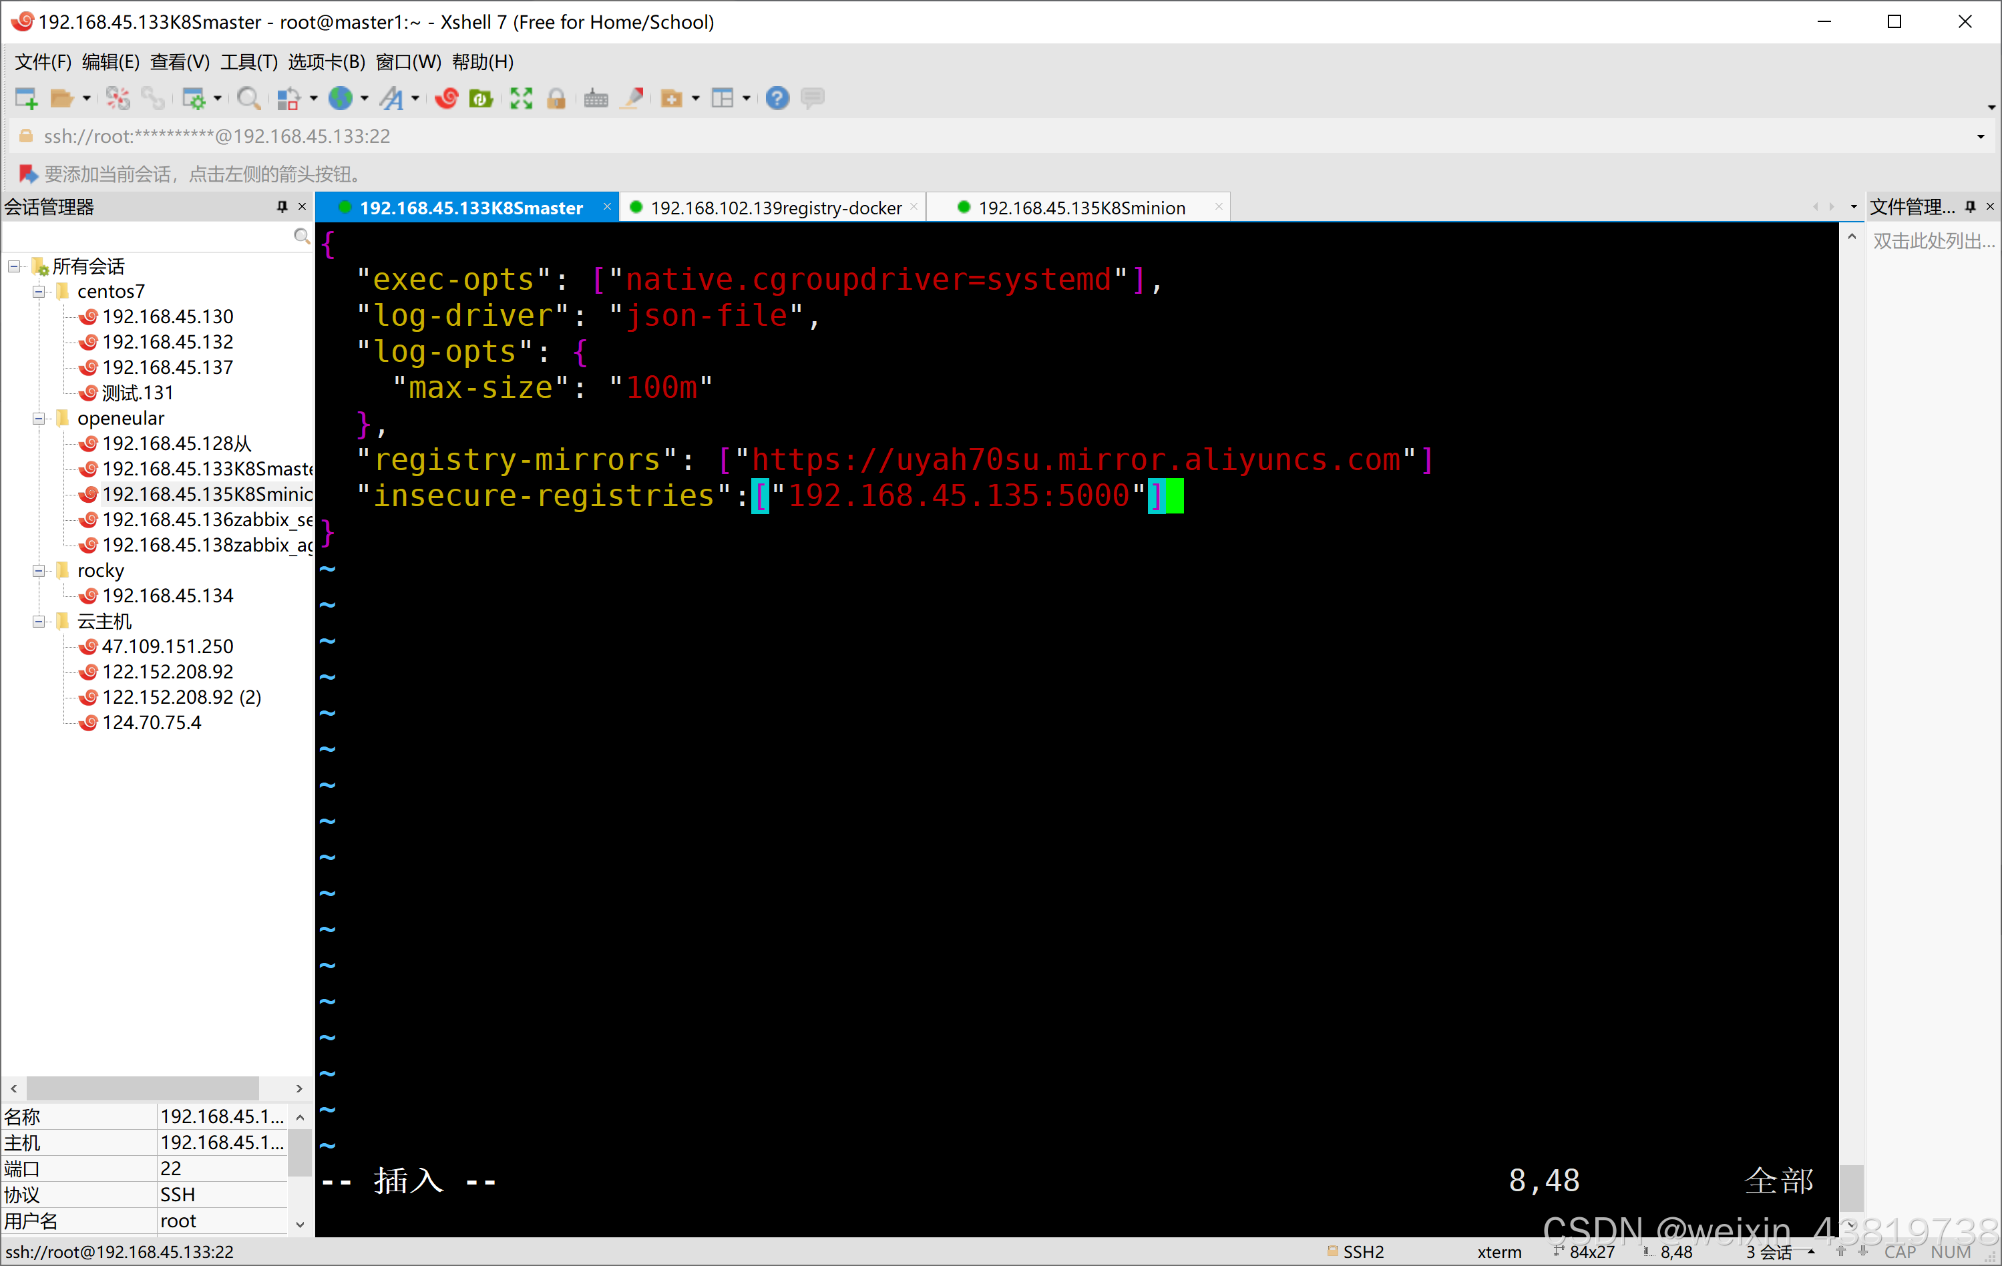Expand the address bar history dropdown
The width and height of the screenshot is (2002, 1266).
point(1981,136)
